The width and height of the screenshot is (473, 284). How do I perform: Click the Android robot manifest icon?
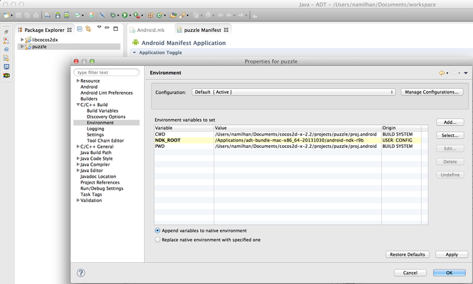pyautogui.click(x=136, y=43)
